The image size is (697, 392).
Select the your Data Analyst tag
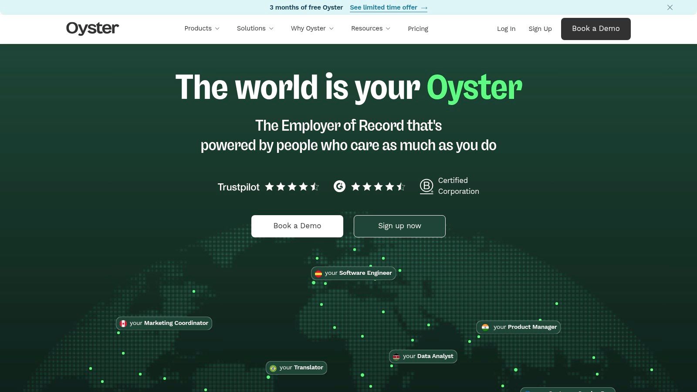423,356
